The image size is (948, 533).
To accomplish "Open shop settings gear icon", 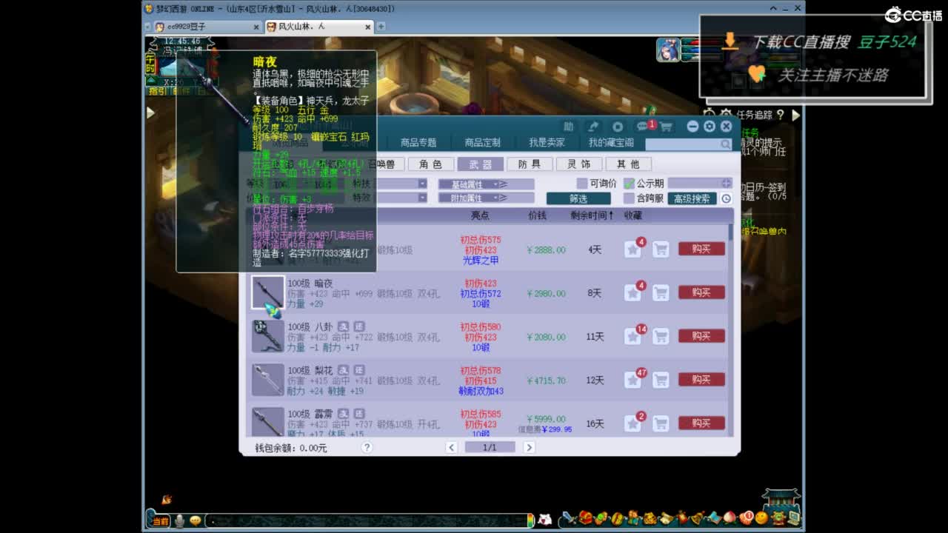I will 710,127.
